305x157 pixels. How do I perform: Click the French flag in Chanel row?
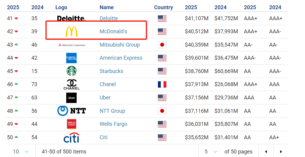tap(162, 84)
